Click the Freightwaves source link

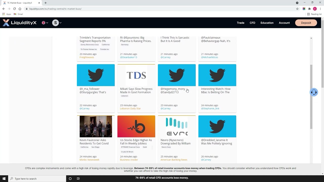tap(87, 57)
